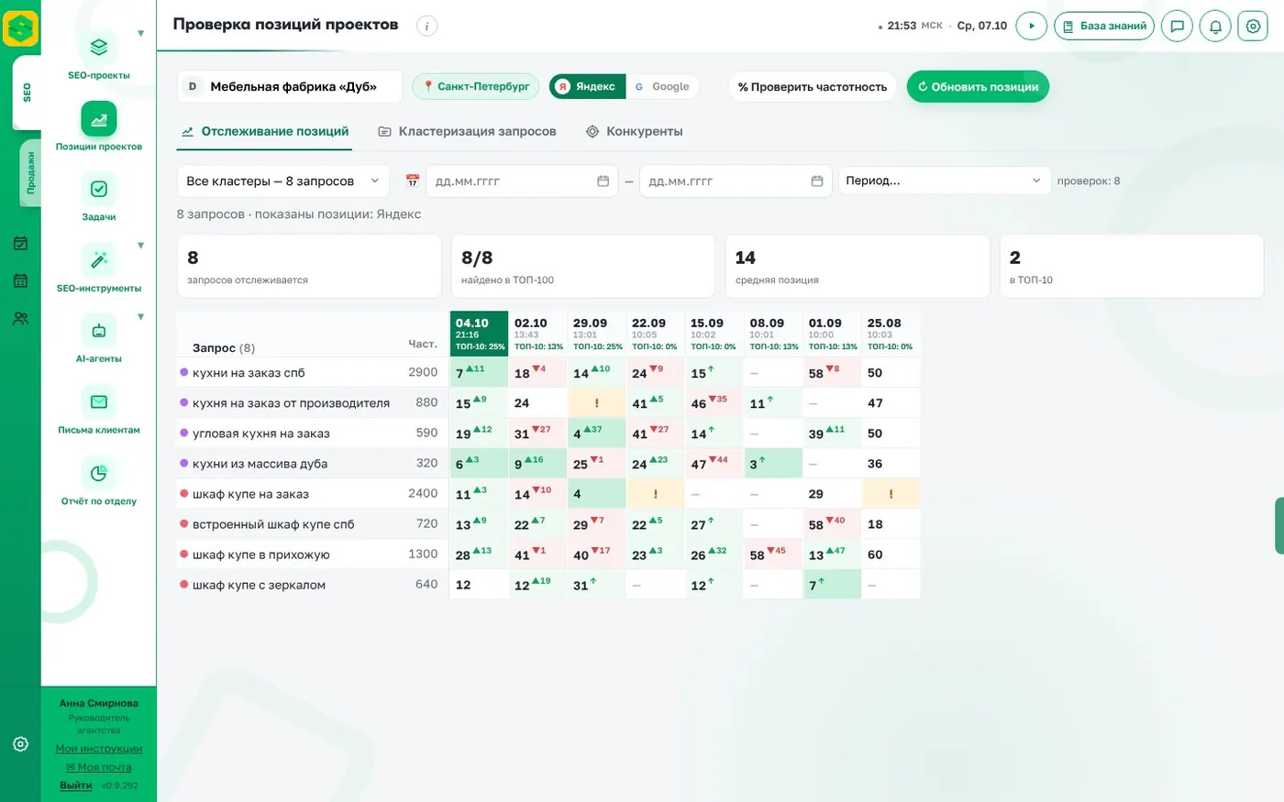Viewport: 1284px width, 802px height.
Task: Open the Отчёт по отделу icon
Action: [99, 473]
